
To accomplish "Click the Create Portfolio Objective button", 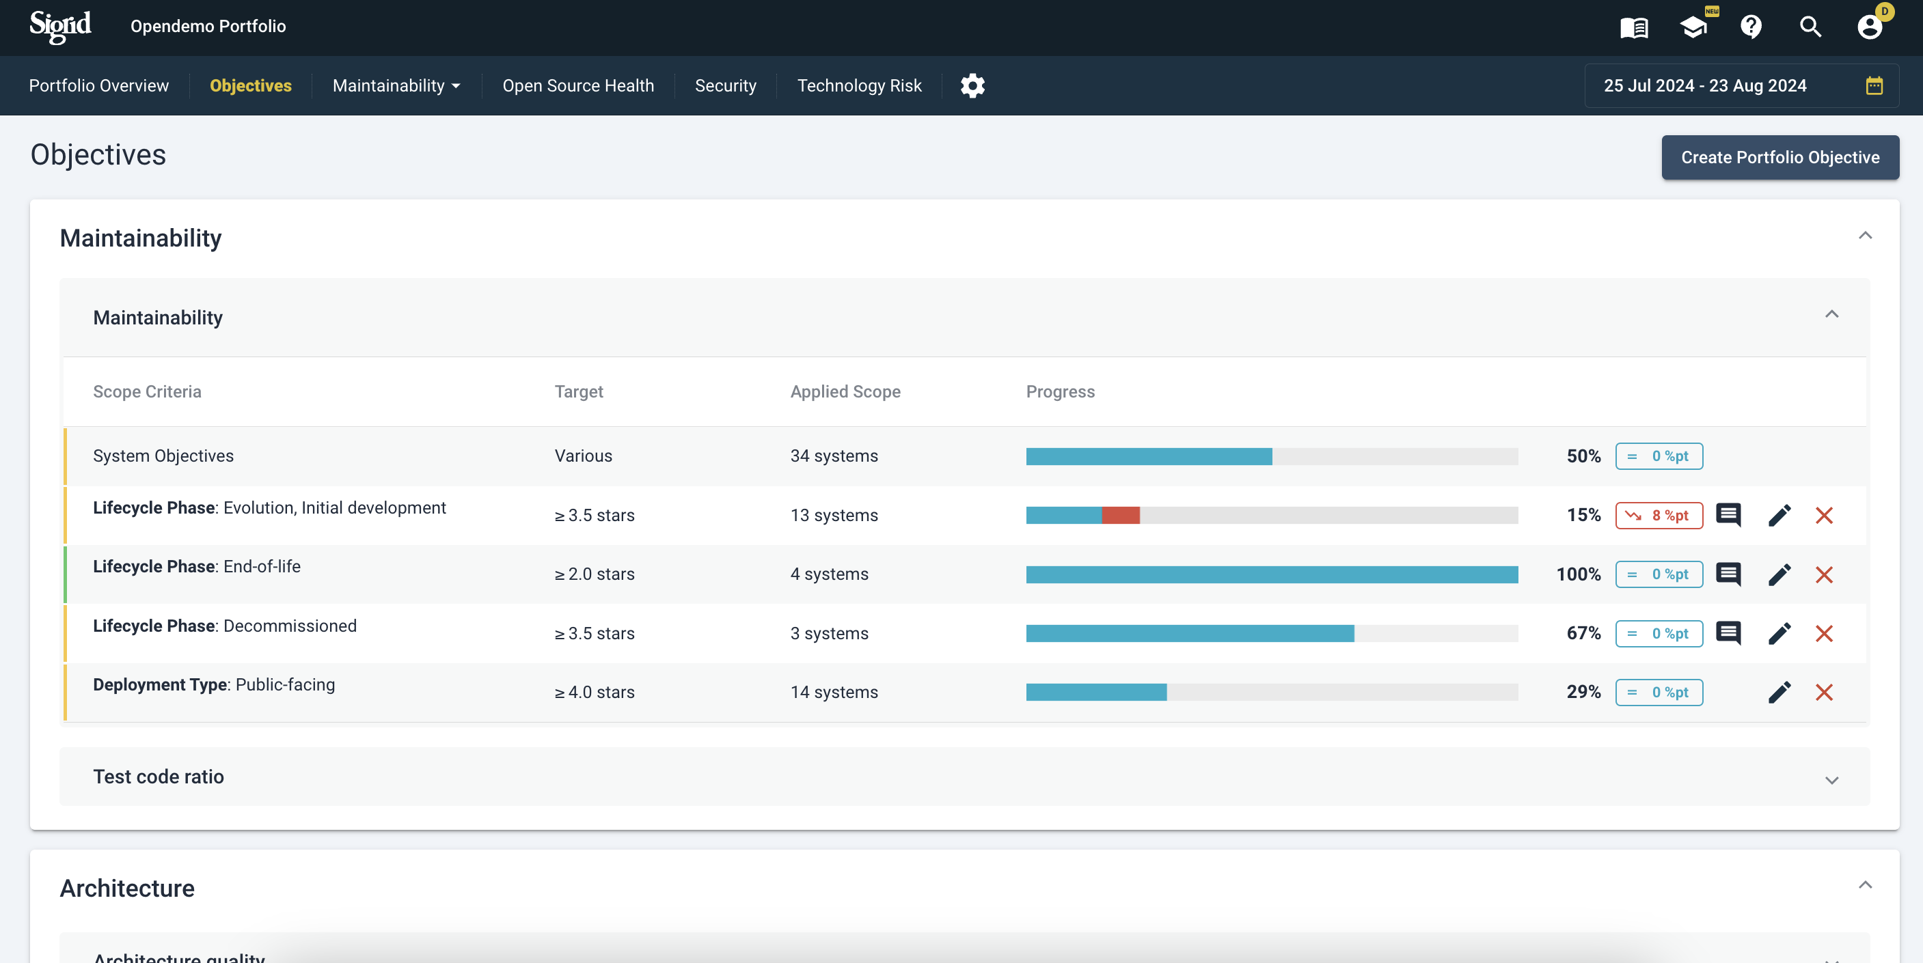I will (1780, 157).
